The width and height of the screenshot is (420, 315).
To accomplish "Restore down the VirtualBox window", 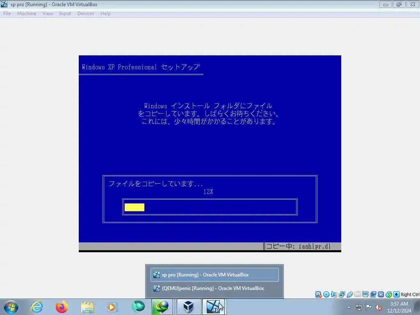I will coord(399,4).
